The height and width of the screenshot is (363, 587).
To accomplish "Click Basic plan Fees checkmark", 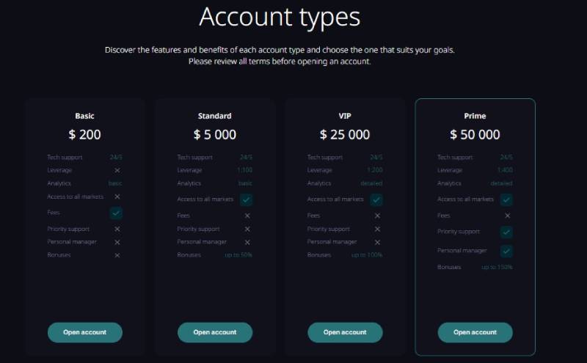I will click(x=116, y=213).
